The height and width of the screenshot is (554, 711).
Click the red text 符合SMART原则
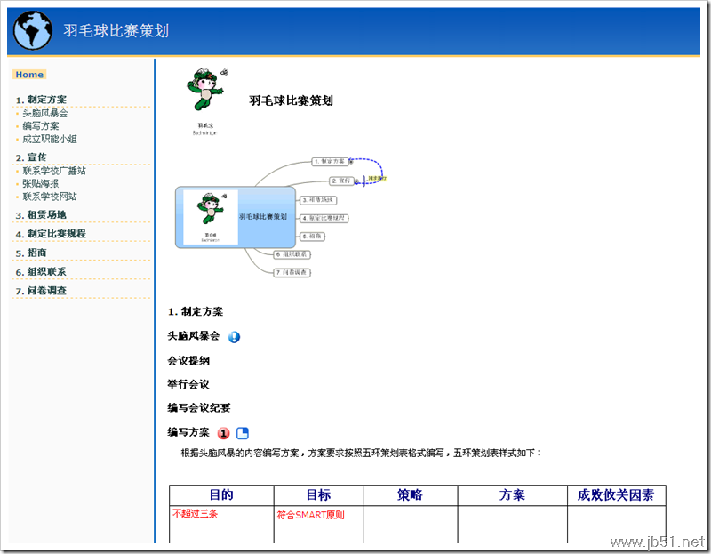pyautogui.click(x=310, y=515)
